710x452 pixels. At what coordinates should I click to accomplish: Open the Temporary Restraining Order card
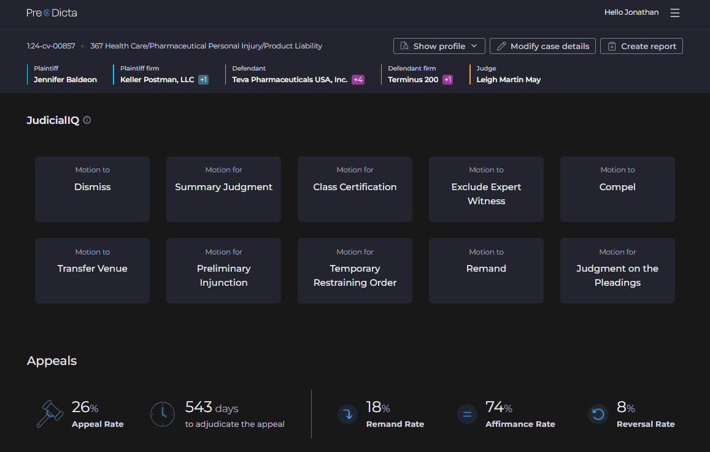[x=355, y=270]
